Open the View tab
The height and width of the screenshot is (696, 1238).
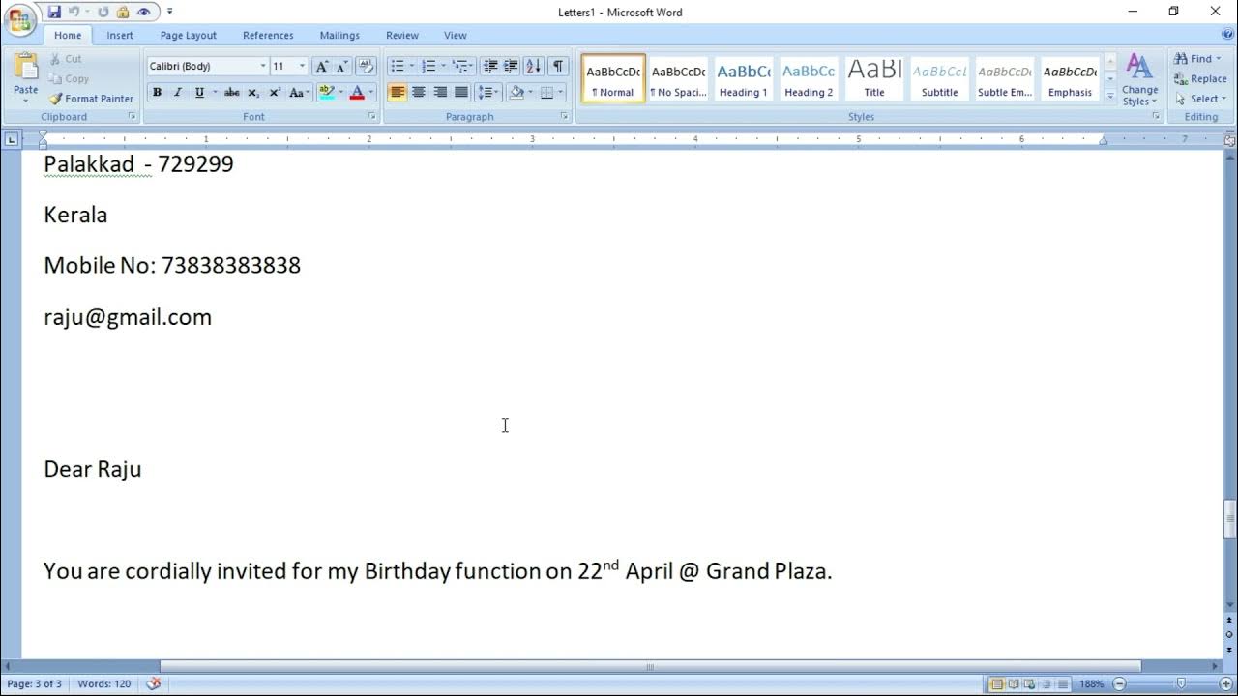(x=456, y=36)
